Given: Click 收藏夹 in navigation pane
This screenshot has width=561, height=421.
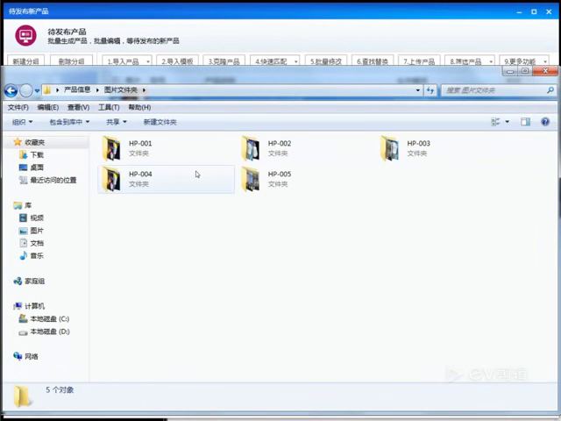Looking at the screenshot, I should [35, 142].
